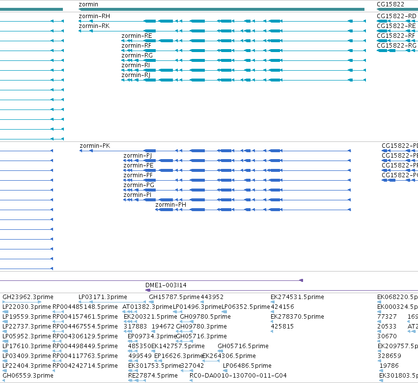Click the RP004467554.5prime label
Viewport: 418px width, 383px height.
(x=85, y=327)
